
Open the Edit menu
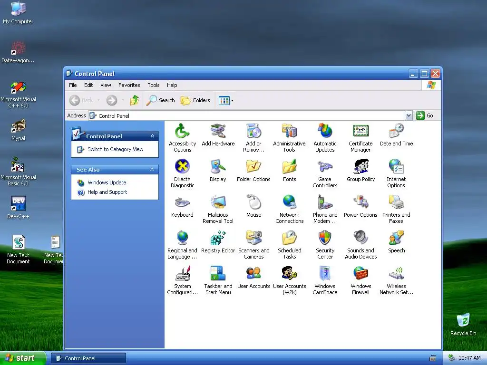[x=88, y=85]
